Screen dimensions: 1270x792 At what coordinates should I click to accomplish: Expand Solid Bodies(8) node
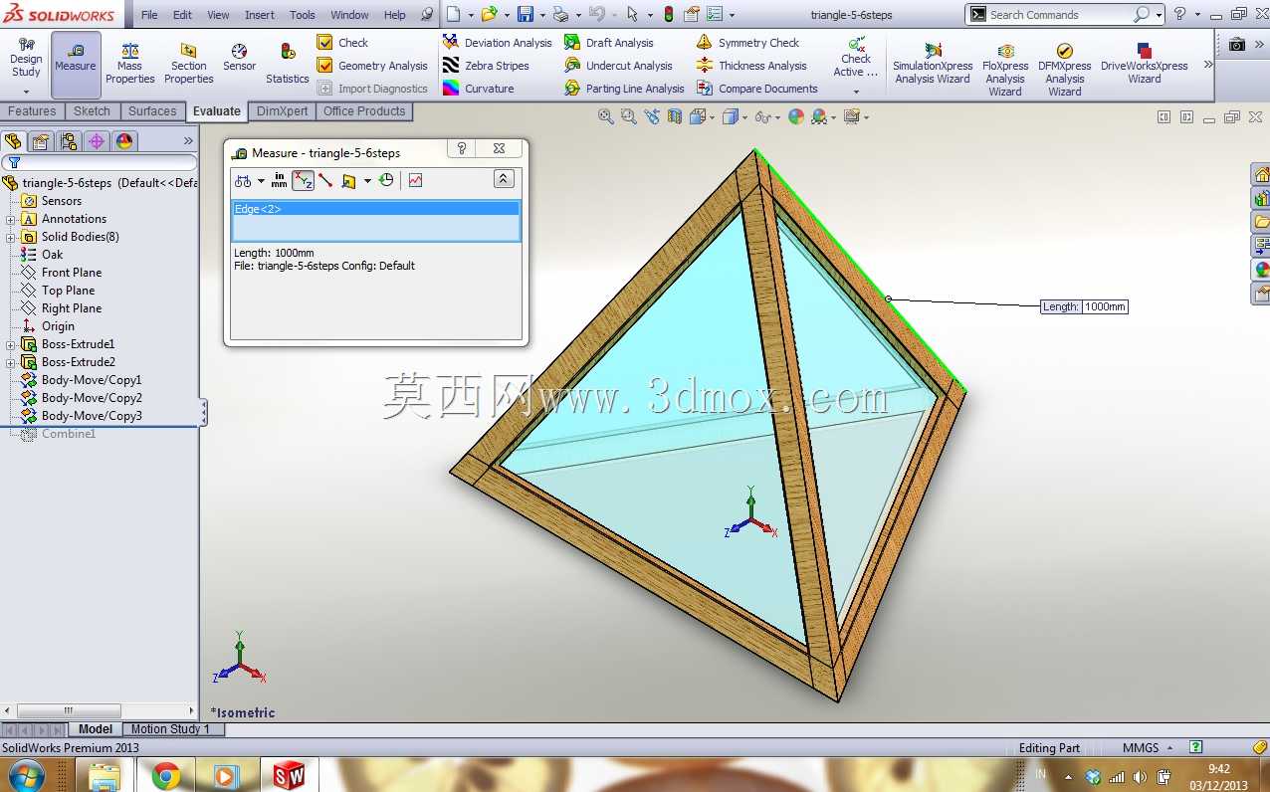pos(10,237)
